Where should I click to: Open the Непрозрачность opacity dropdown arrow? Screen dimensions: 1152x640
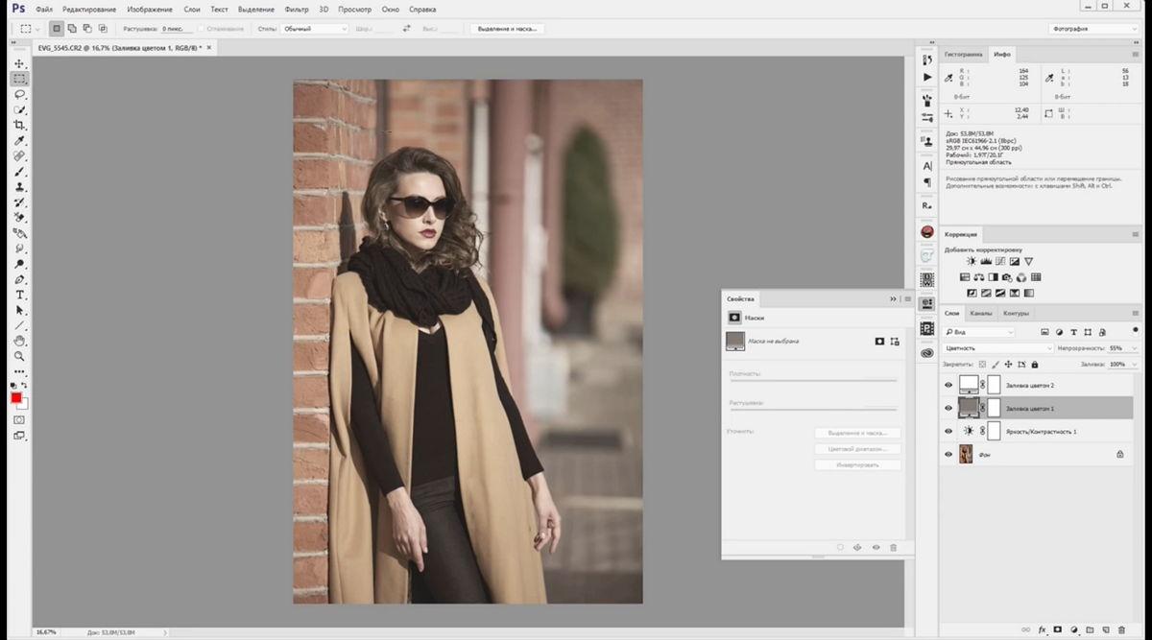coord(1135,348)
